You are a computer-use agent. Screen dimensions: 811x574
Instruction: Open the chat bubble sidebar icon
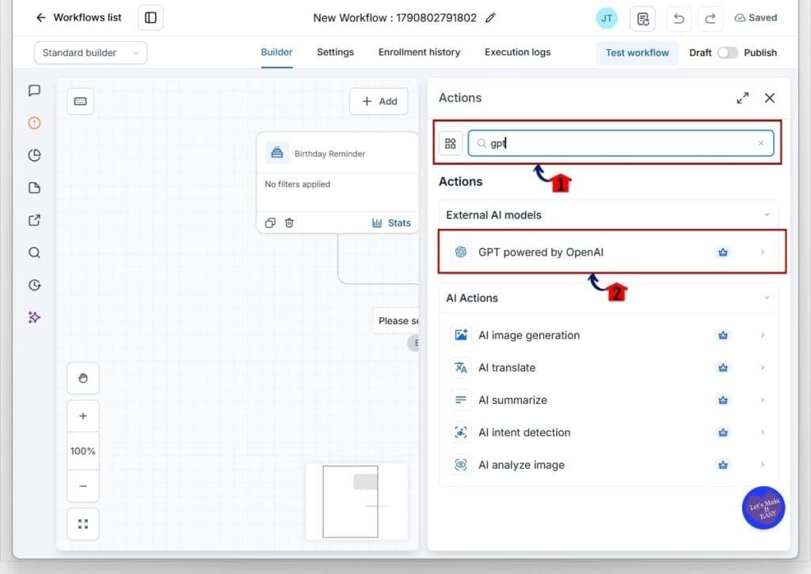point(34,90)
